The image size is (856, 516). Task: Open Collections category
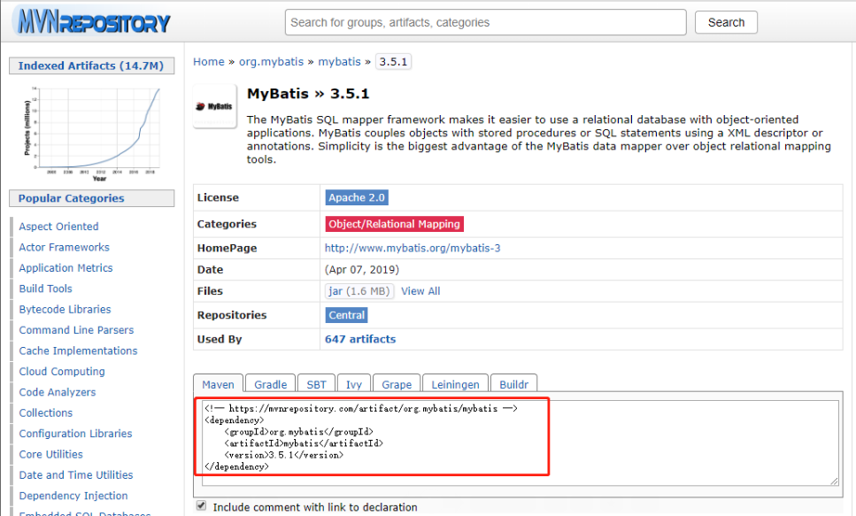click(46, 413)
